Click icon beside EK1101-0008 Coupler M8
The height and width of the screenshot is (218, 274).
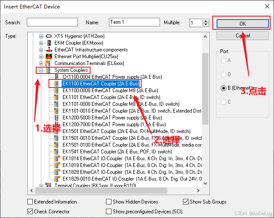[x=56, y=104]
